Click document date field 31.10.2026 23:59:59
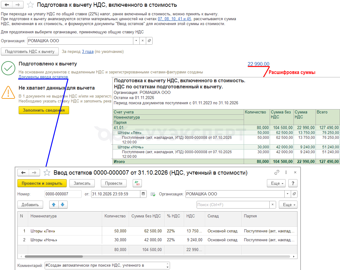This screenshot has width=340, height=270. tap(116, 194)
